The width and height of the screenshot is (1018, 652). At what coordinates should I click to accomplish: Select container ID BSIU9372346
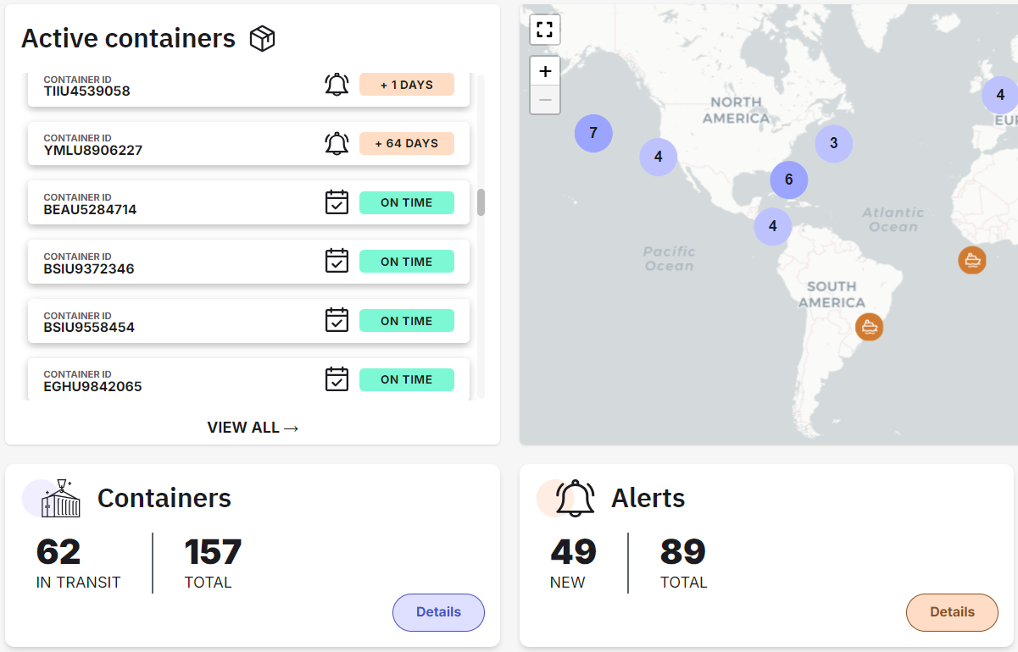[89, 268]
